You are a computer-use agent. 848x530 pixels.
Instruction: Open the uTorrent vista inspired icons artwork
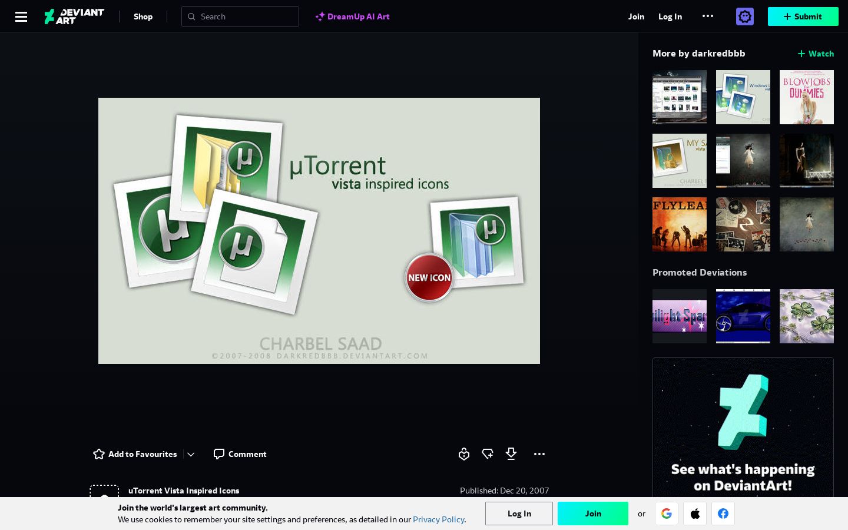(319, 231)
